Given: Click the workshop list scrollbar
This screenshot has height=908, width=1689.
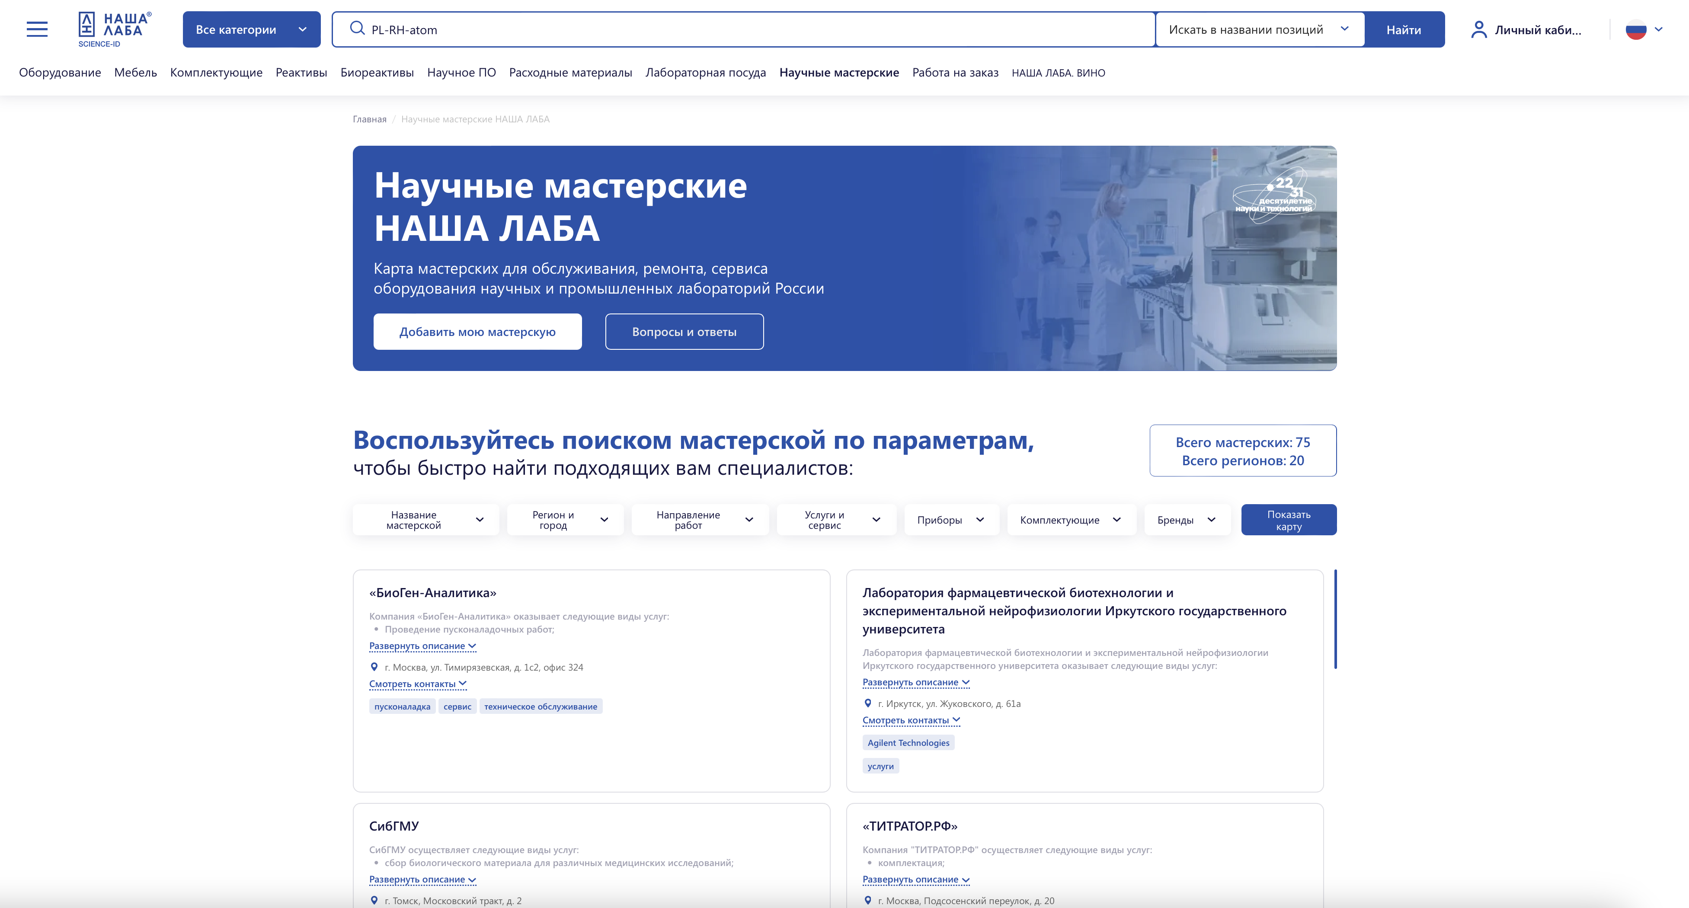Looking at the screenshot, I should (x=1335, y=619).
